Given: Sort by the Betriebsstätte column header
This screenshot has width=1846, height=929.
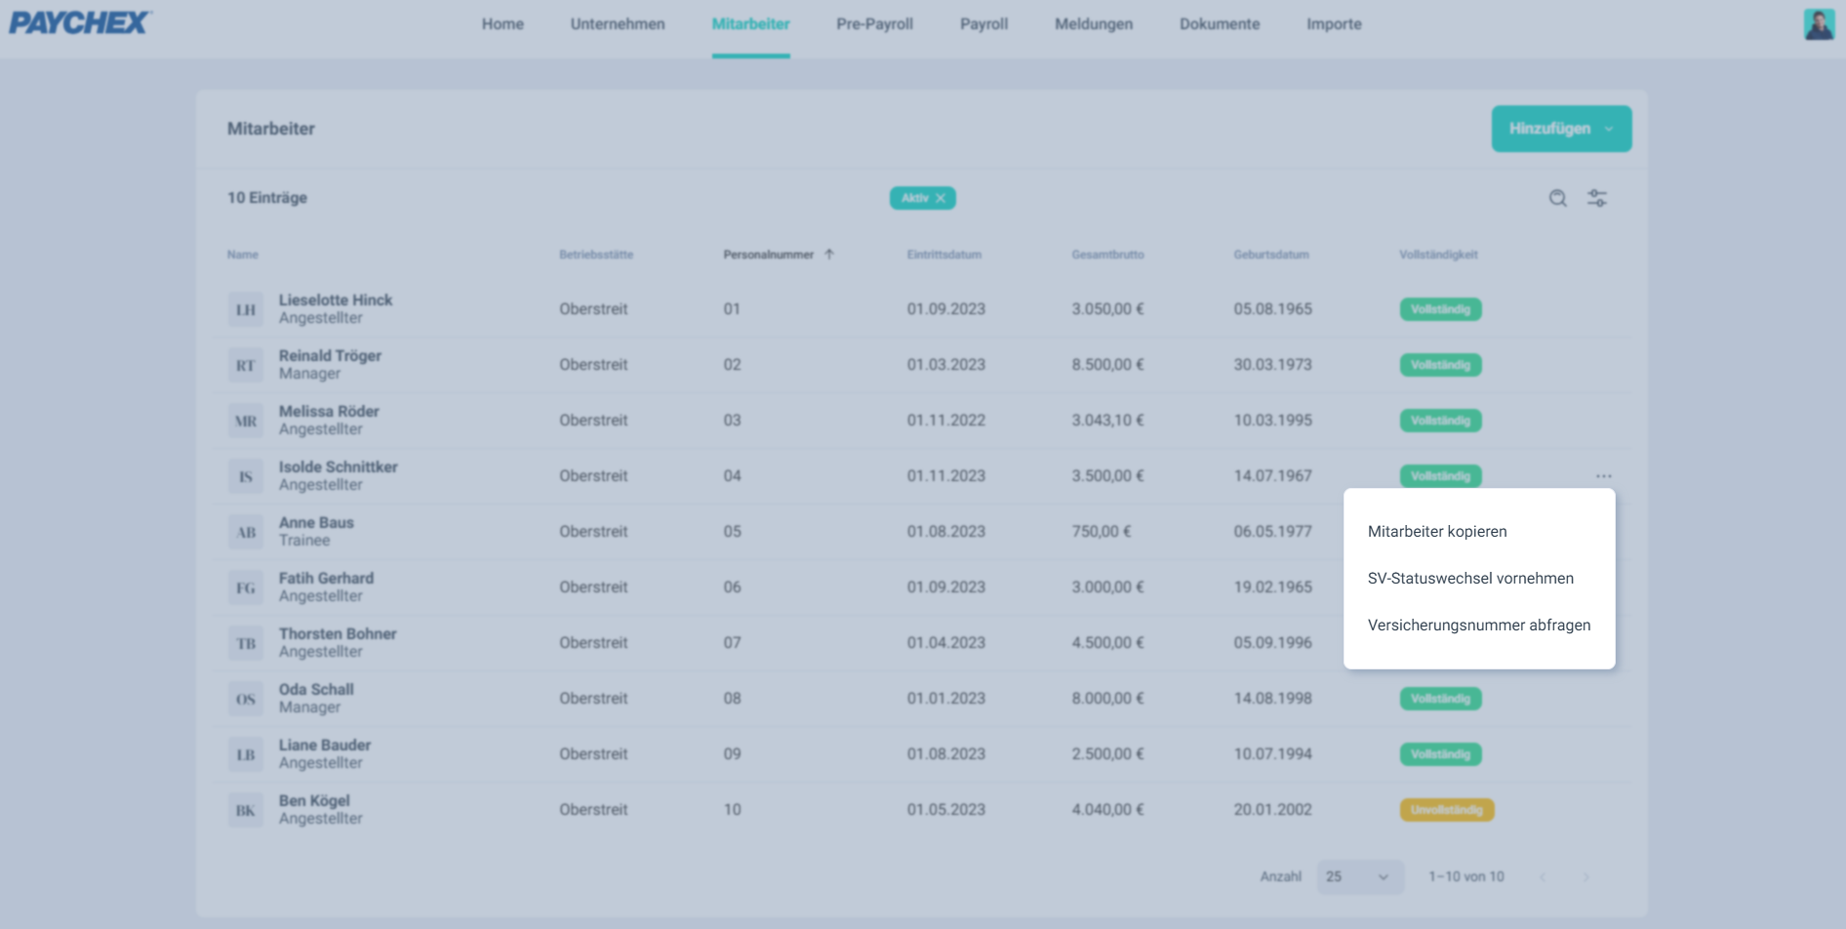Looking at the screenshot, I should click(596, 255).
